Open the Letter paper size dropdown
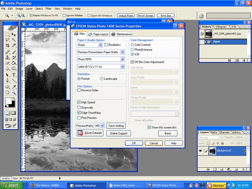The width and height of the screenshot is (252, 189). coord(122,66)
